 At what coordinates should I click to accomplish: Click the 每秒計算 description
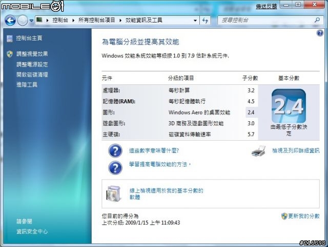coord(179,91)
